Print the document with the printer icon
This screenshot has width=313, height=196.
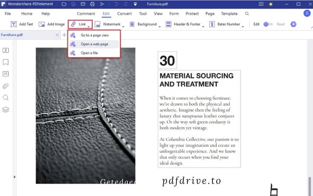pyautogui.click(x=92, y=4)
